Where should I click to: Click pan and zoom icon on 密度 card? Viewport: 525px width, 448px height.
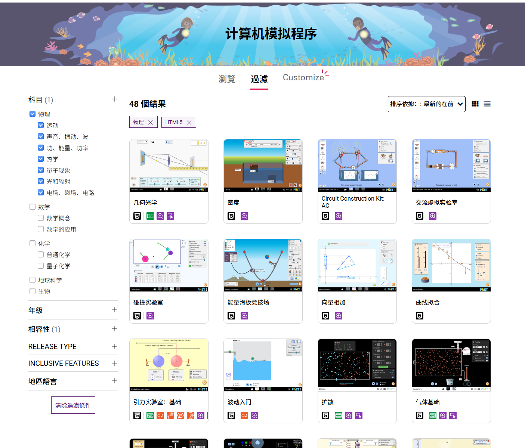tap(244, 216)
